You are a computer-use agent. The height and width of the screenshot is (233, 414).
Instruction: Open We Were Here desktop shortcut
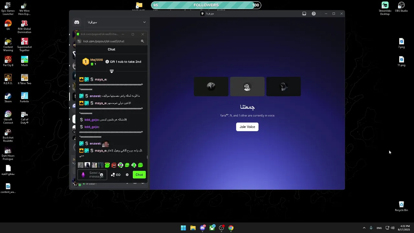click(24, 9)
